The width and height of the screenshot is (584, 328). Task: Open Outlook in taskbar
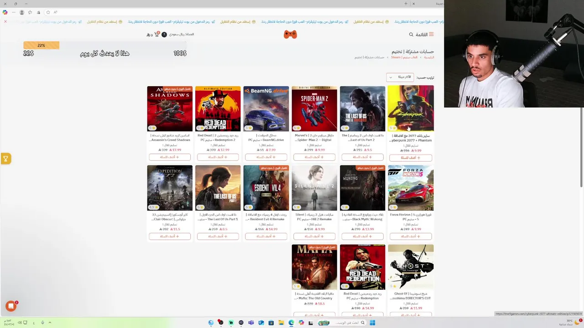261,323
